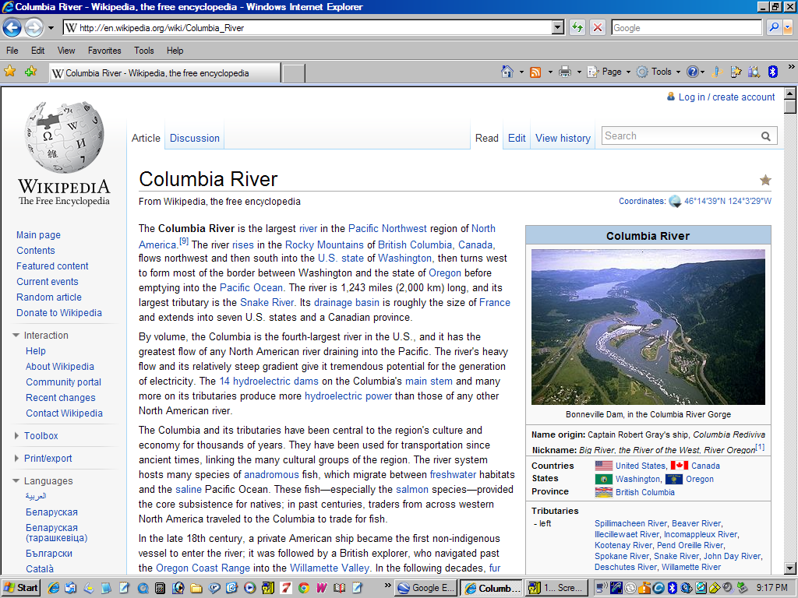Click the Google search box field
The height and width of the screenshot is (598, 798).
687,28
